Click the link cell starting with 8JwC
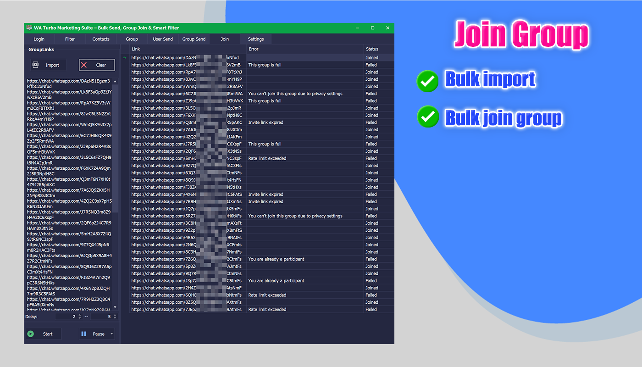This screenshot has height=367, width=642. [x=188, y=79]
